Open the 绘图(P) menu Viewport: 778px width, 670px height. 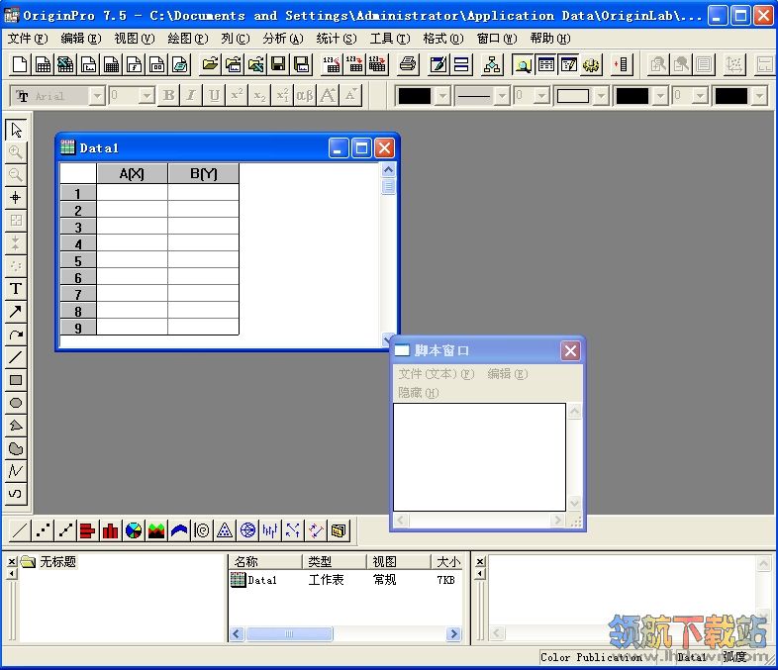click(187, 39)
